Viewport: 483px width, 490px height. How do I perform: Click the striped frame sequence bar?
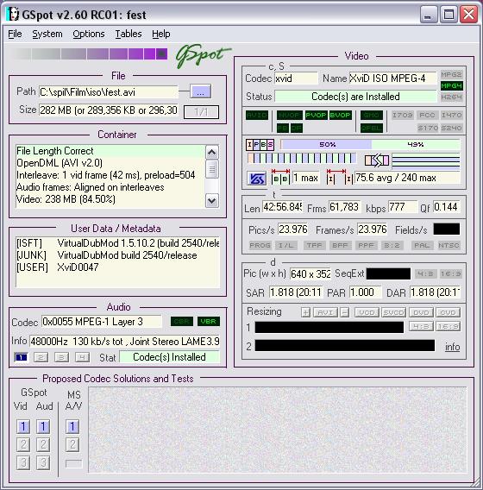[301, 158]
